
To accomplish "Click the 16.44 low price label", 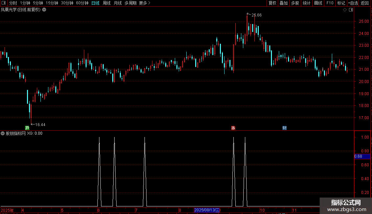I will click(40, 125).
